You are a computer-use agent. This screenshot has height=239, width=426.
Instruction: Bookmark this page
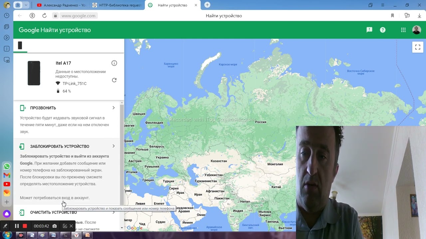pos(392,16)
